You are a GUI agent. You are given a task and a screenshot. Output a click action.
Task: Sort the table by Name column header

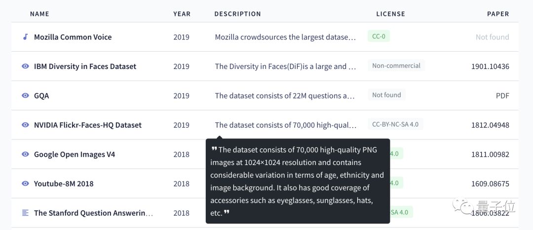39,14
